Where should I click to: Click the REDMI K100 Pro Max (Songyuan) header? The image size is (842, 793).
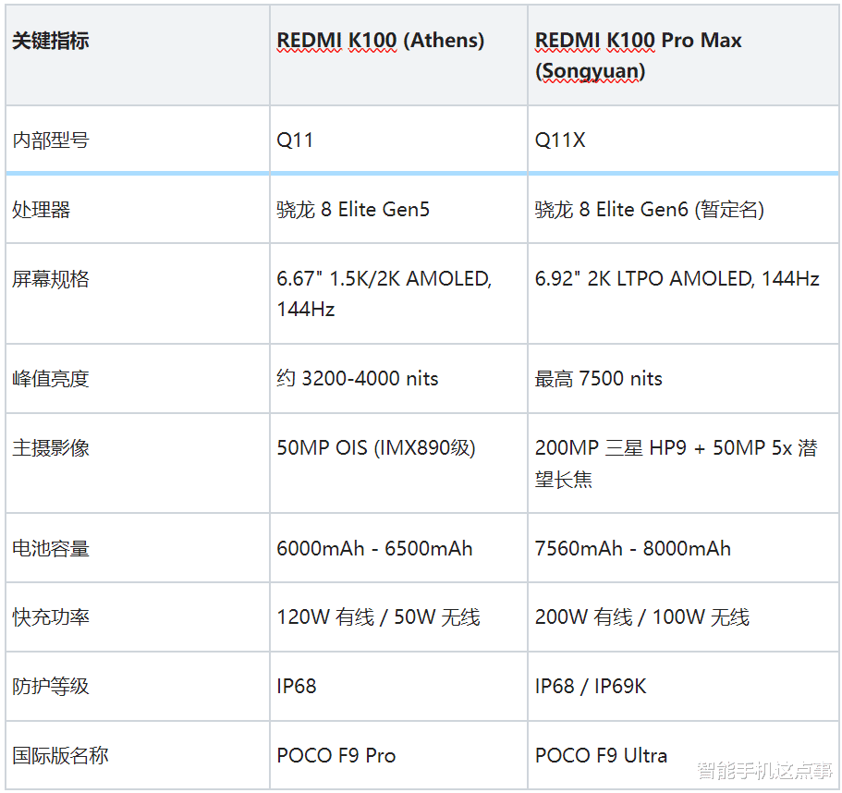click(637, 55)
